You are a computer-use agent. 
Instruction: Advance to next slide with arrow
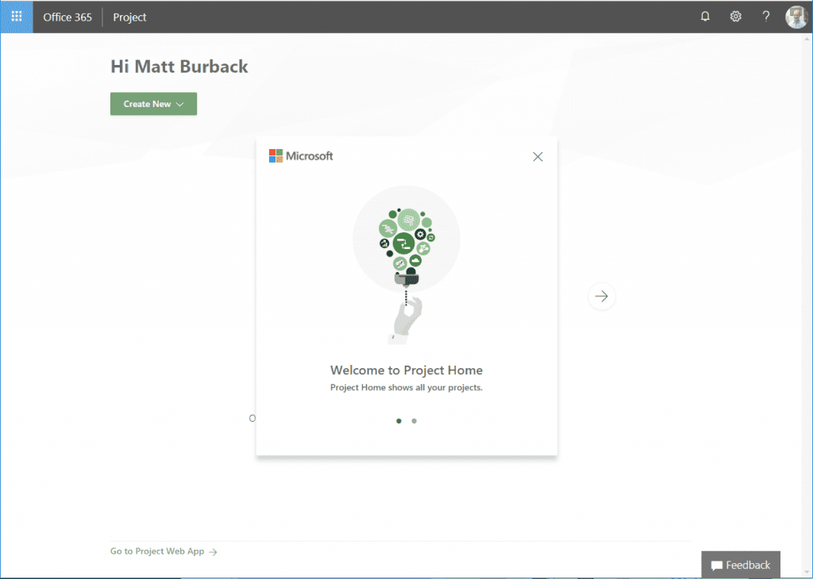pyautogui.click(x=602, y=297)
